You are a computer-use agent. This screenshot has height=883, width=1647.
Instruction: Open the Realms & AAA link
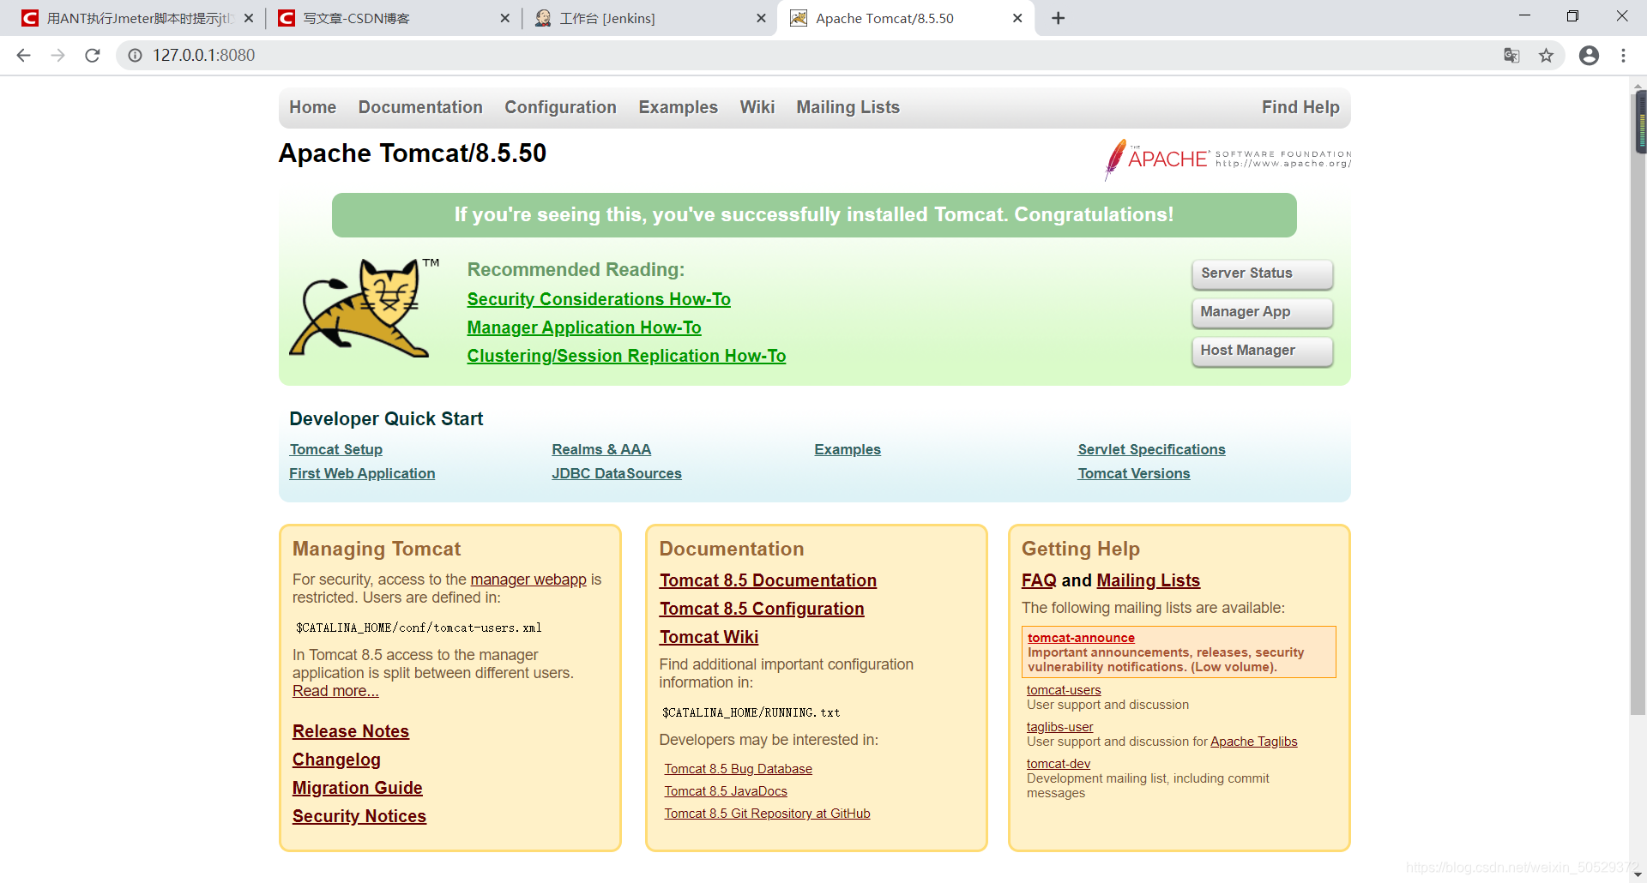tap(601, 449)
